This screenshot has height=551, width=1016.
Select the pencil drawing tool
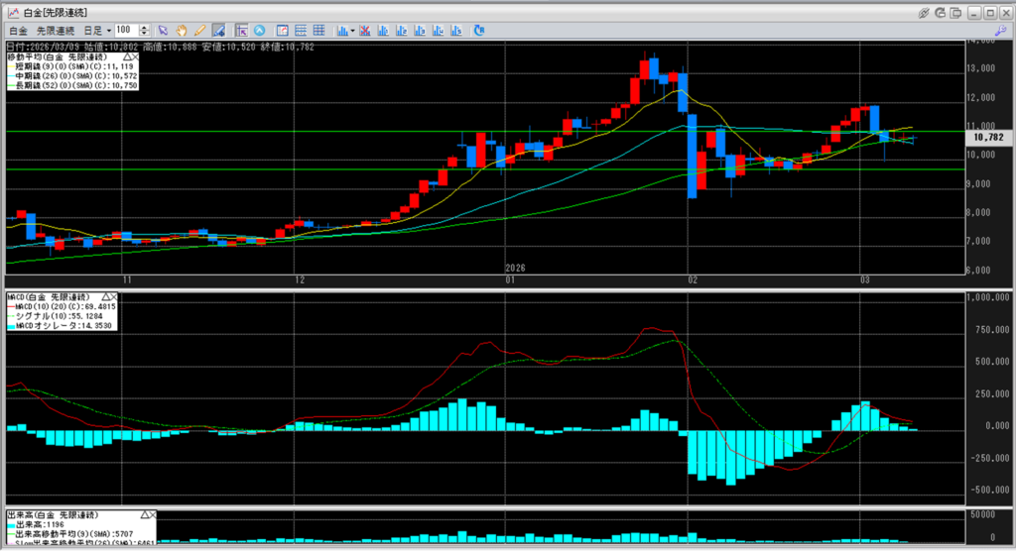[199, 31]
